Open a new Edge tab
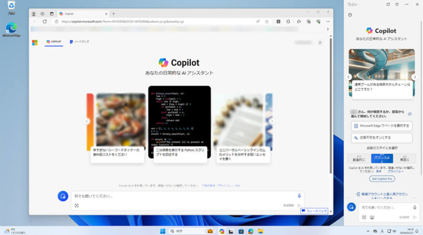Screen dimensions: 423x235 pos(113,14)
